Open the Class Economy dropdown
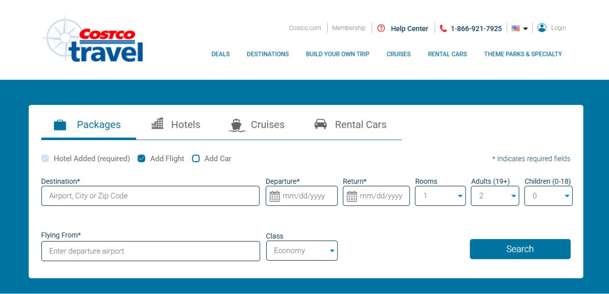 point(302,251)
